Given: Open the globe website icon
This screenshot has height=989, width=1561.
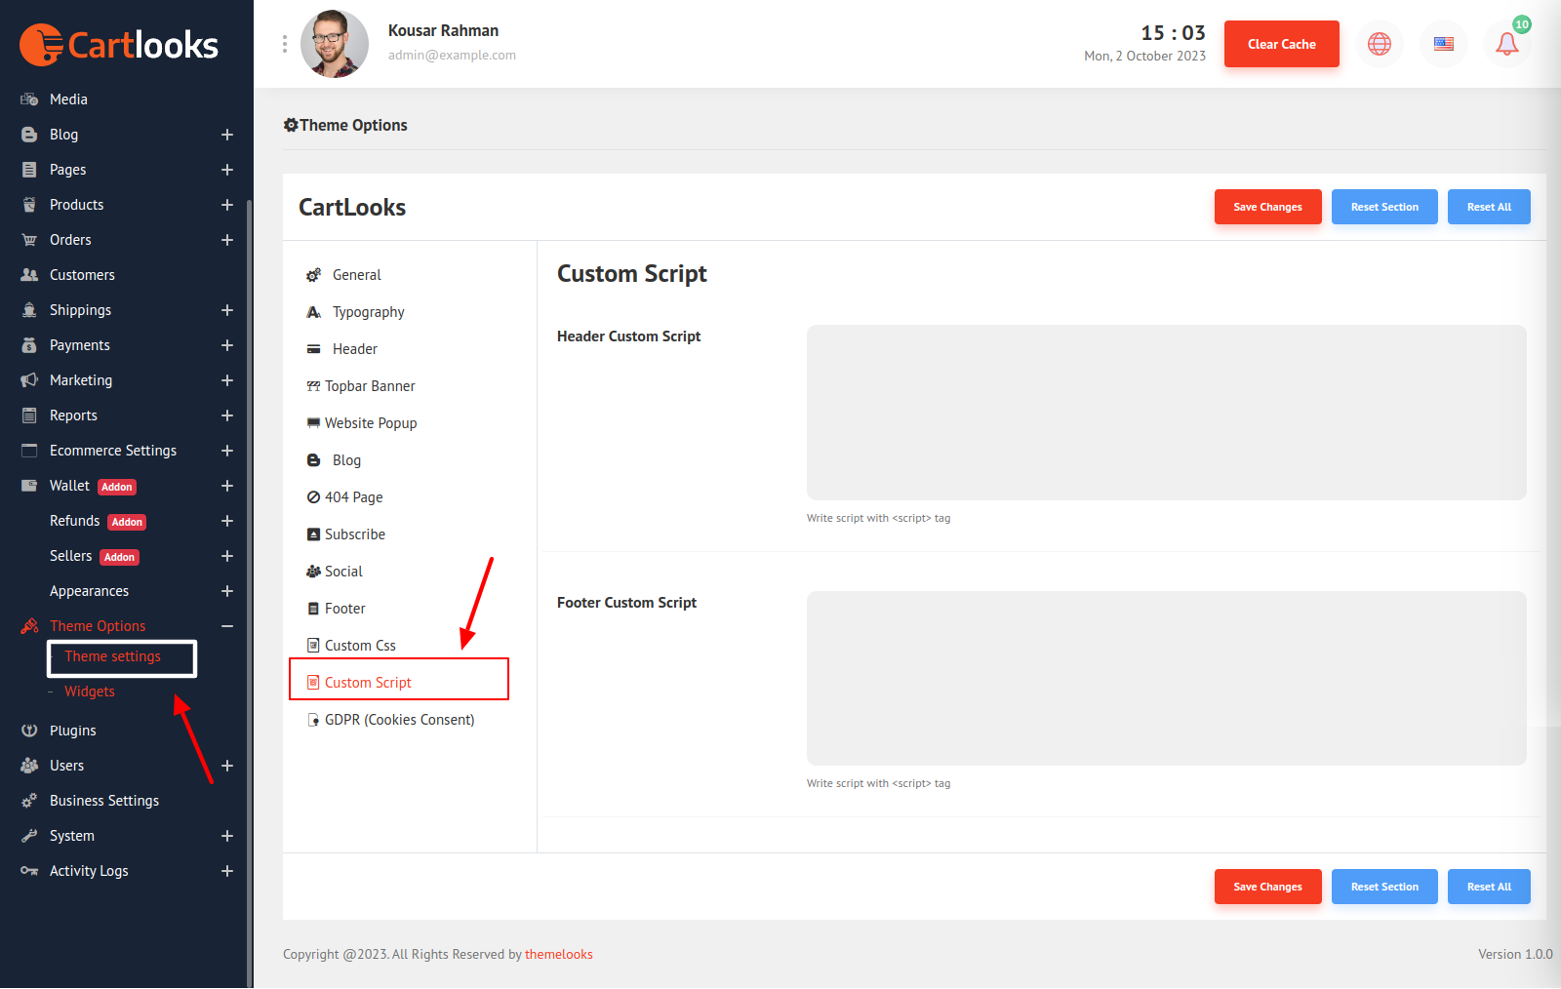Looking at the screenshot, I should point(1379,44).
